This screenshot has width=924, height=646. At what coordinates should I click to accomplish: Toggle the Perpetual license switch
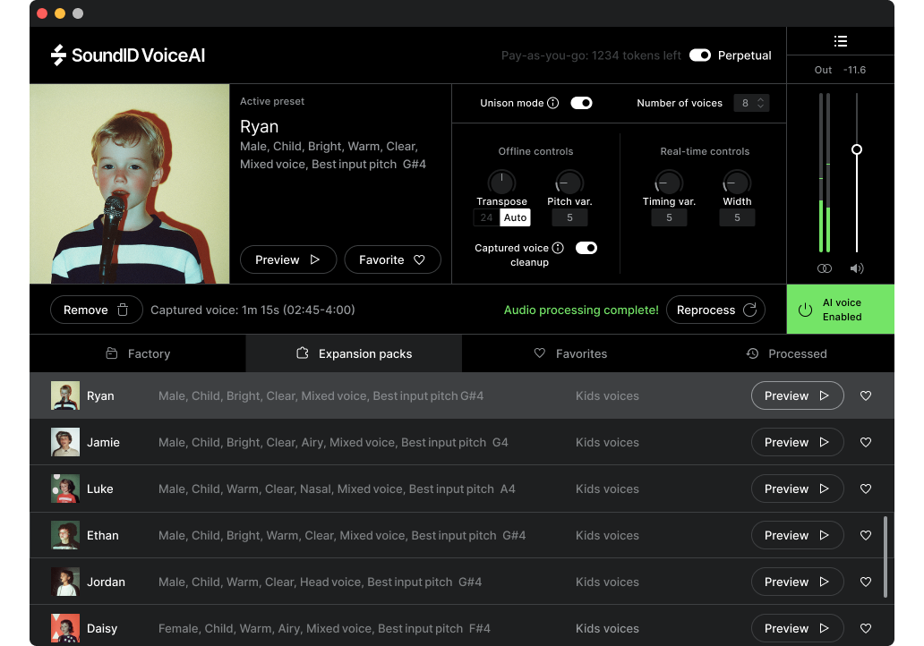pos(700,55)
